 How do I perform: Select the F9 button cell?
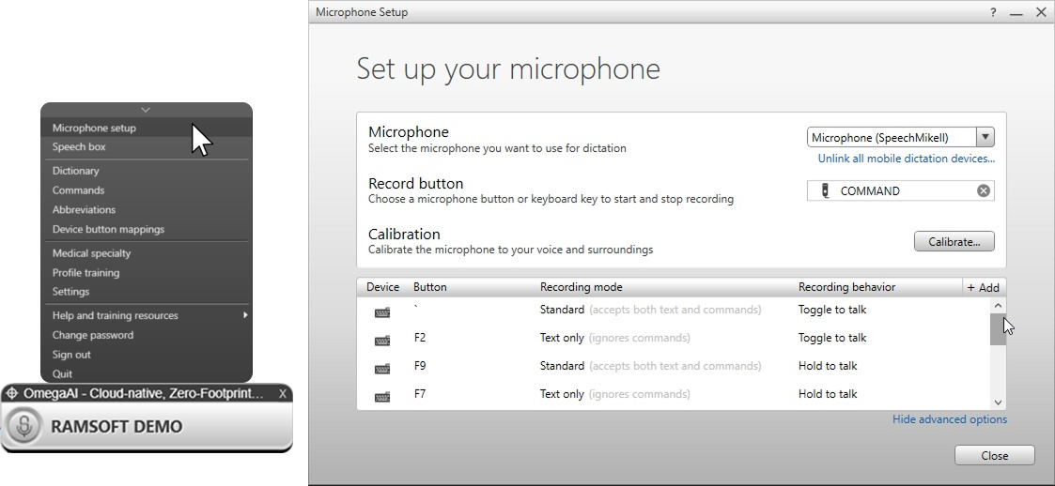tap(420, 366)
